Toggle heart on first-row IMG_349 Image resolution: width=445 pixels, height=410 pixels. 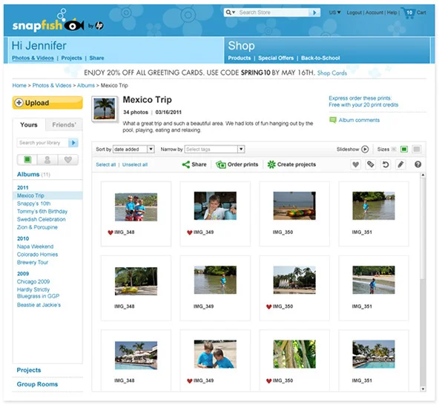[x=190, y=232]
